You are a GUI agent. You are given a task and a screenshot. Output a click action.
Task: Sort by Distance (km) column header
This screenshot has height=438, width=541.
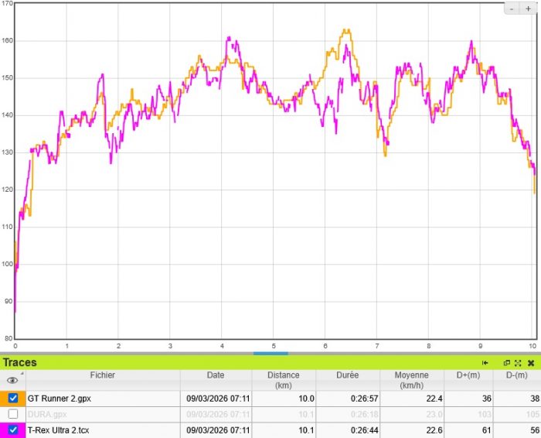pyautogui.click(x=284, y=380)
